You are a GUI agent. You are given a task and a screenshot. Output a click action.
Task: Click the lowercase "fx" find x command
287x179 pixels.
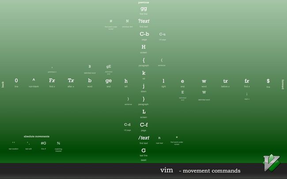tap(247, 81)
